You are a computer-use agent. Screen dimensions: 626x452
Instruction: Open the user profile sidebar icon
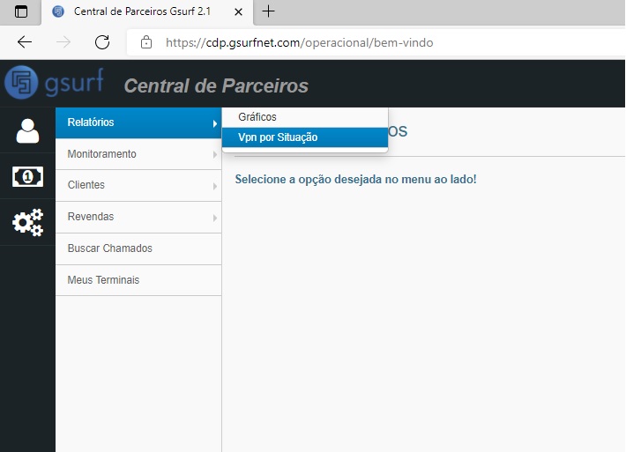[27, 131]
